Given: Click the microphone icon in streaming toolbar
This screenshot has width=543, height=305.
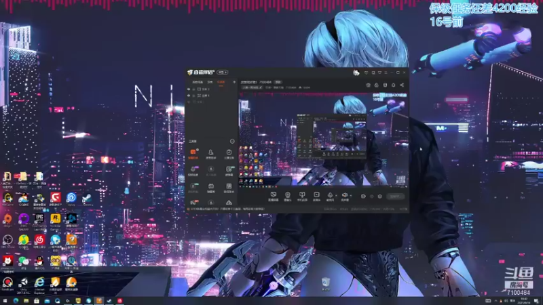Looking at the screenshot, I should 330,195.
